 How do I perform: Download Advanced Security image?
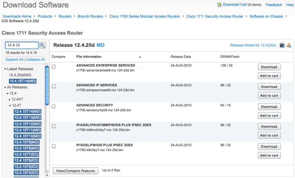pos(269,107)
